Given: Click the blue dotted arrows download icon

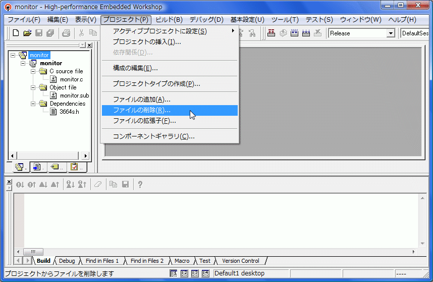Looking at the screenshot, I should point(295,33).
